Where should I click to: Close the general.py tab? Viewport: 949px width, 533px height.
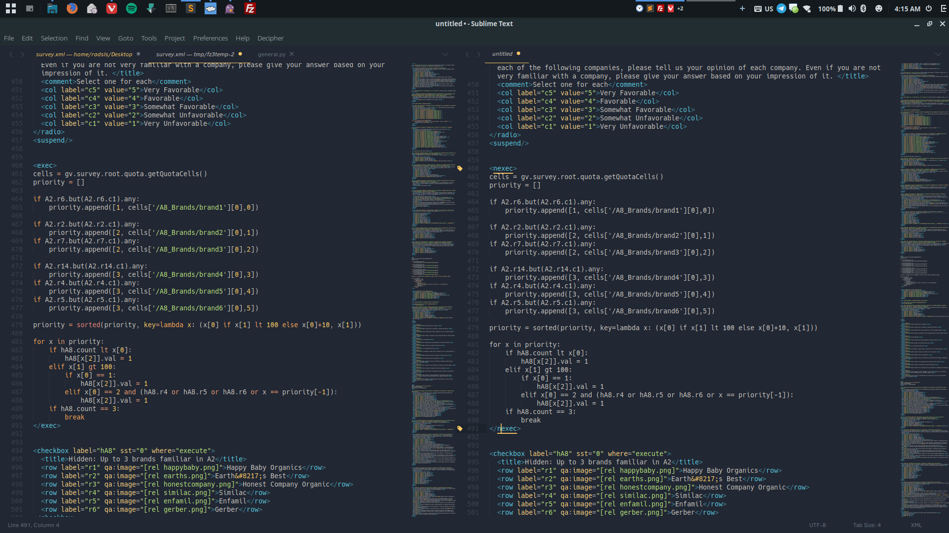[292, 54]
